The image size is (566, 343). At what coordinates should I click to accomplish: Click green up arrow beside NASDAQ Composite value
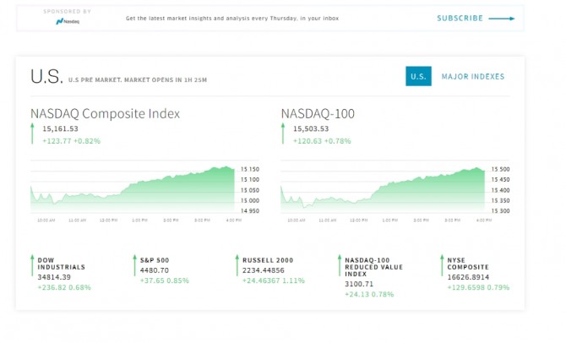32,133
